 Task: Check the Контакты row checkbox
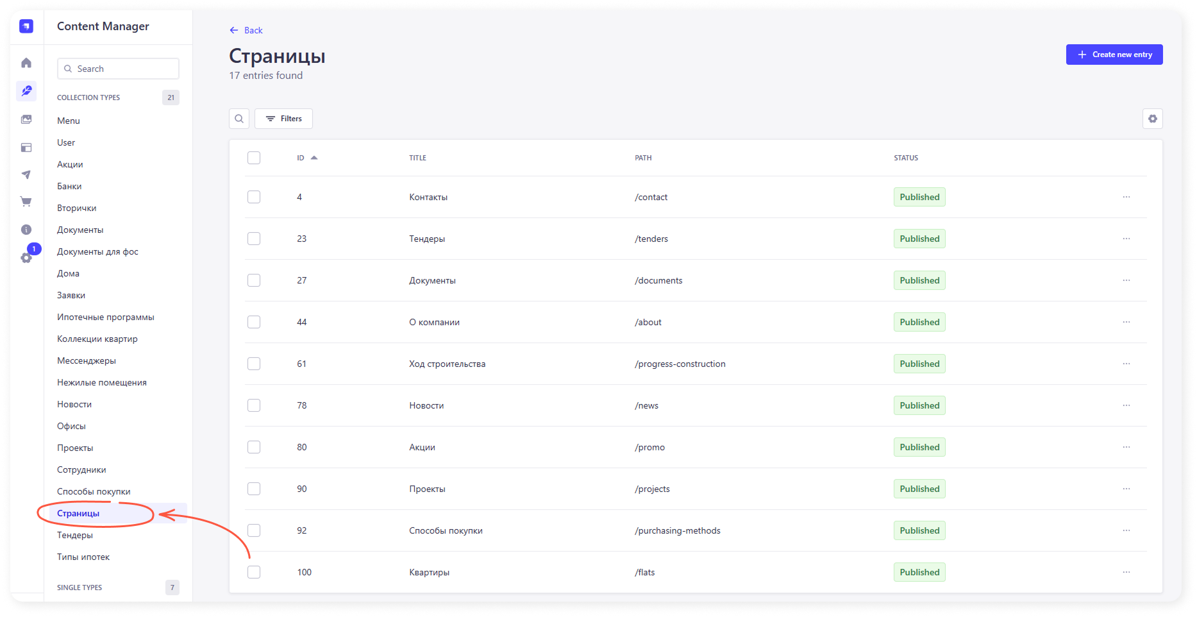pyautogui.click(x=254, y=197)
